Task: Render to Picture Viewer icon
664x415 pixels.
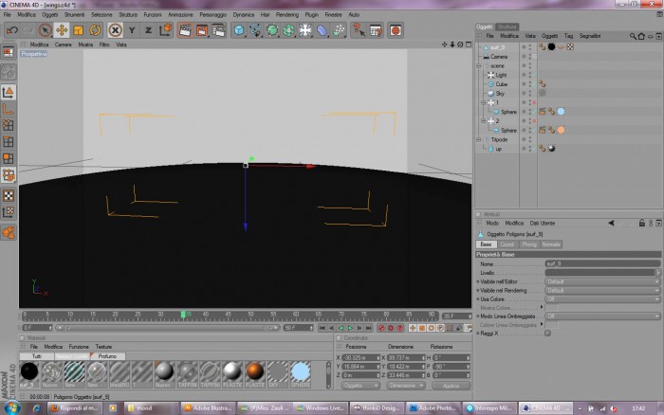Action: coord(202,30)
